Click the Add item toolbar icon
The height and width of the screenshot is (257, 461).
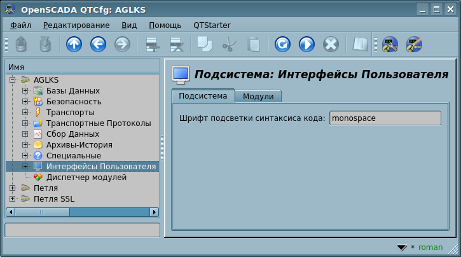[152, 45]
